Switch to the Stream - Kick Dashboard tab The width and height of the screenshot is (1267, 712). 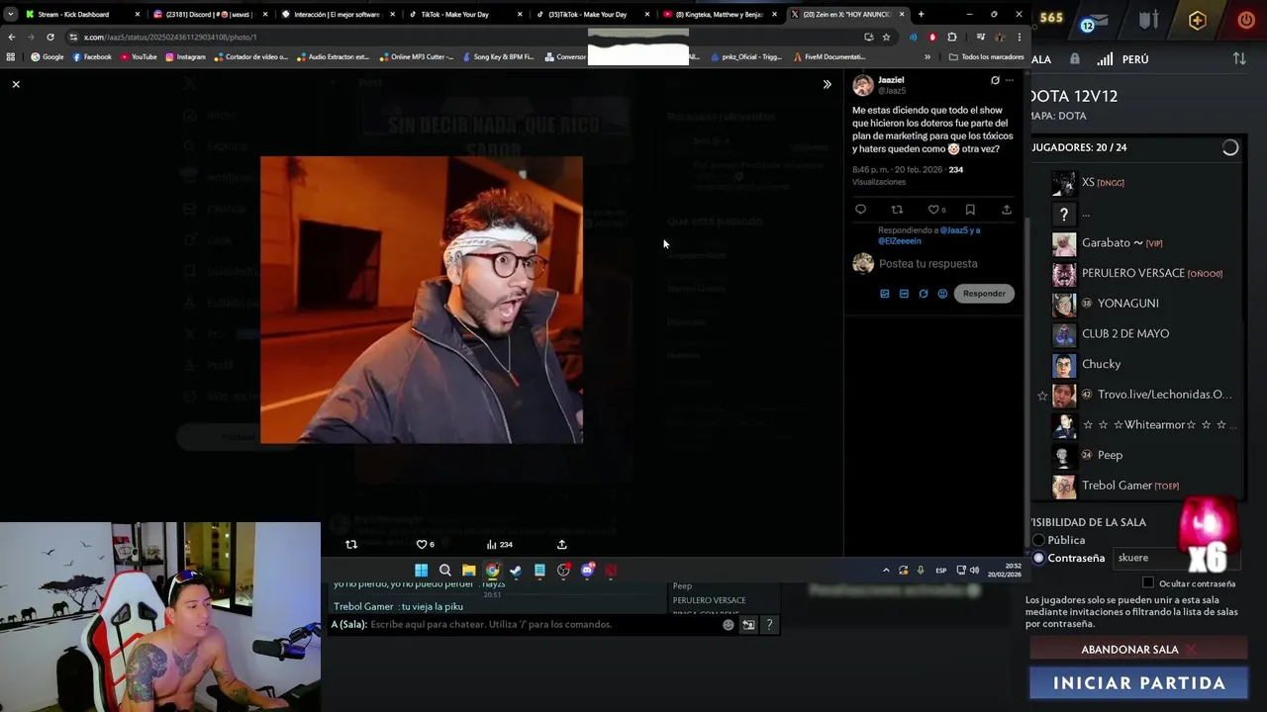click(82, 14)
